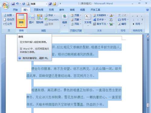Click the Word Help icon beside the tabs
Image resolution: width=151 pixels, height=113 pixels.
coord(147,10)
